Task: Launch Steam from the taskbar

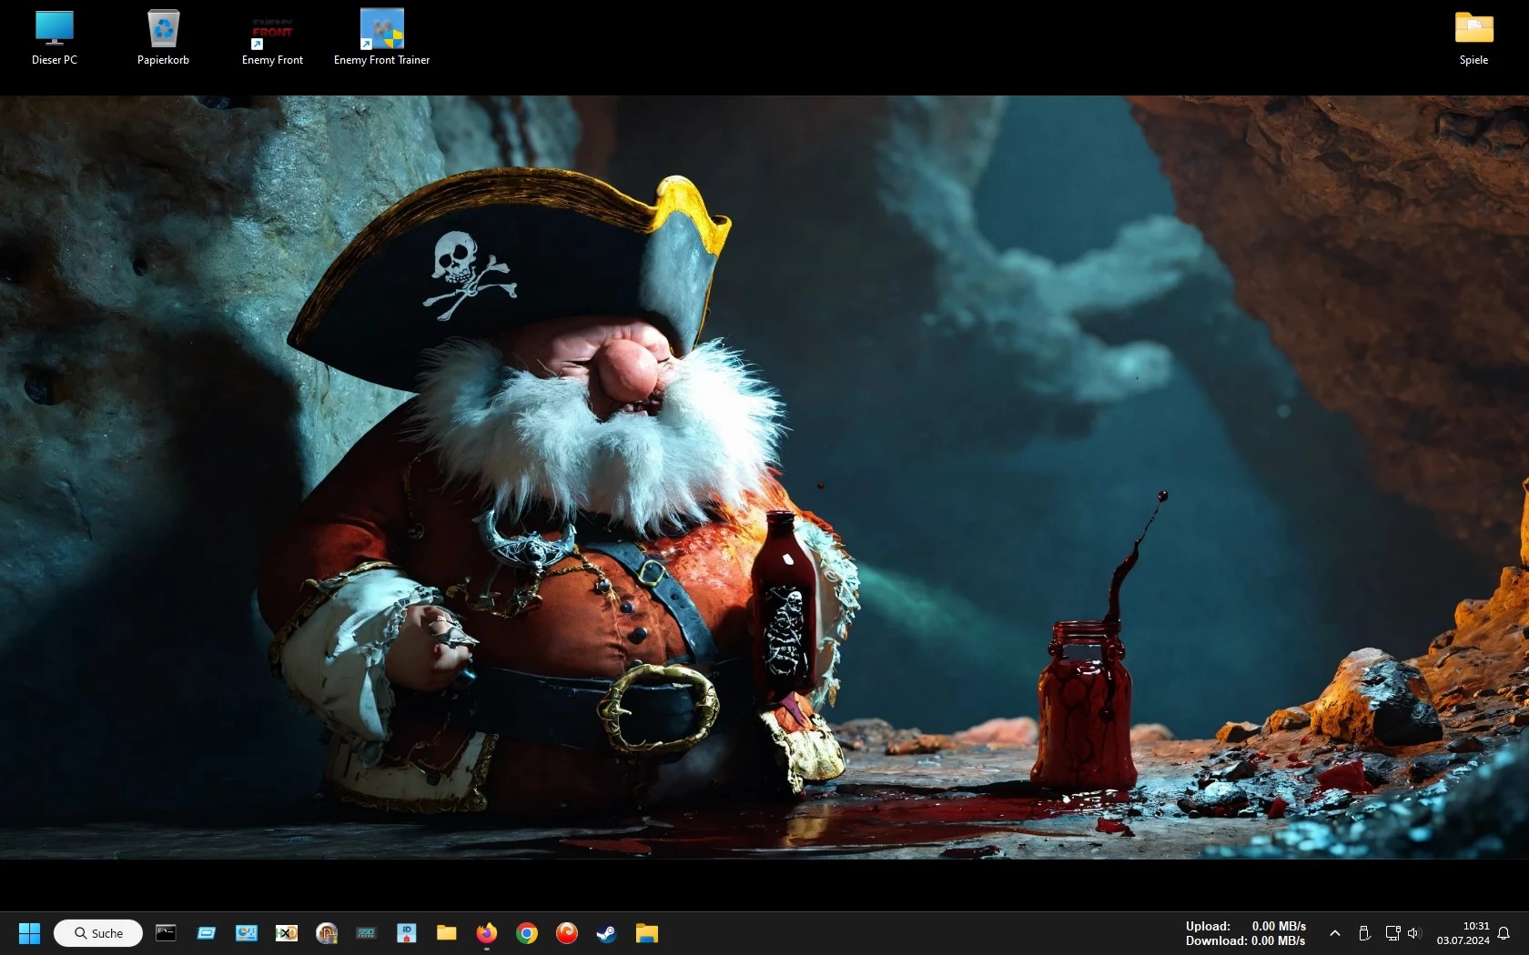Action: tap(606, 933)
